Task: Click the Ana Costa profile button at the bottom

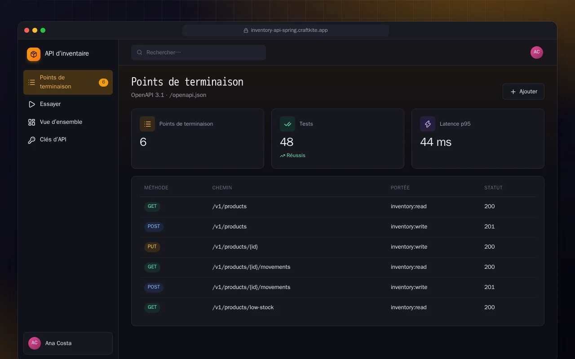Action: [68, 343]
